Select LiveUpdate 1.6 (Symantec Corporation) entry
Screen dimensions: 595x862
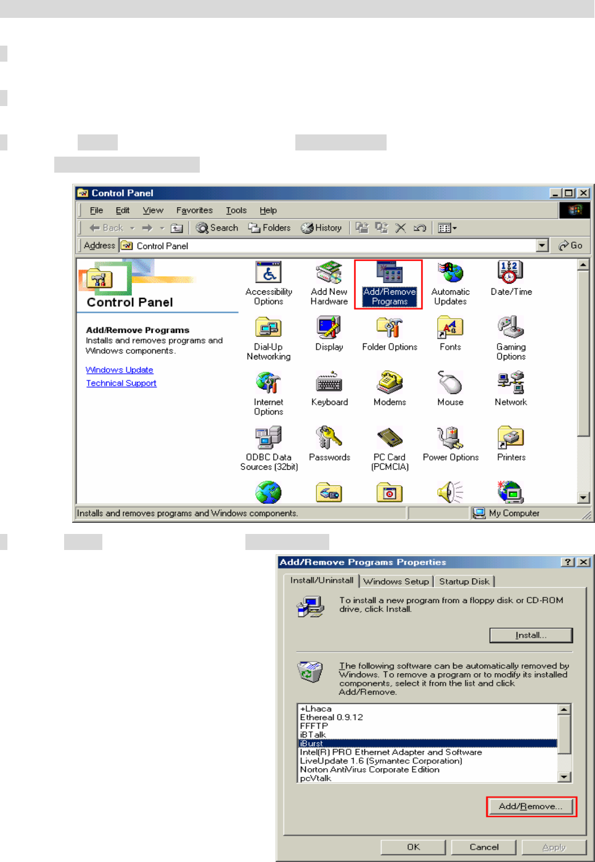(x=427, y=761)
